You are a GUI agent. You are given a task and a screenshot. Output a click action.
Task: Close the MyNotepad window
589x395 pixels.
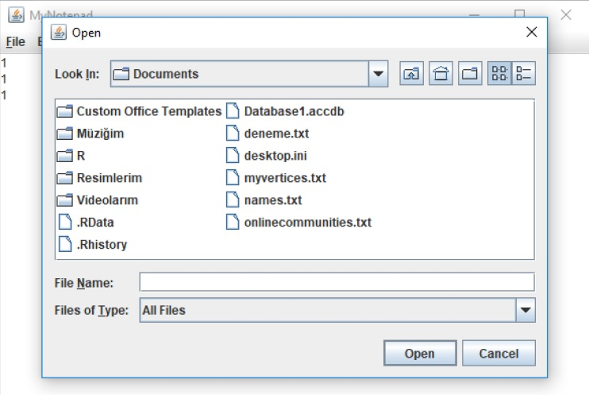566,15
